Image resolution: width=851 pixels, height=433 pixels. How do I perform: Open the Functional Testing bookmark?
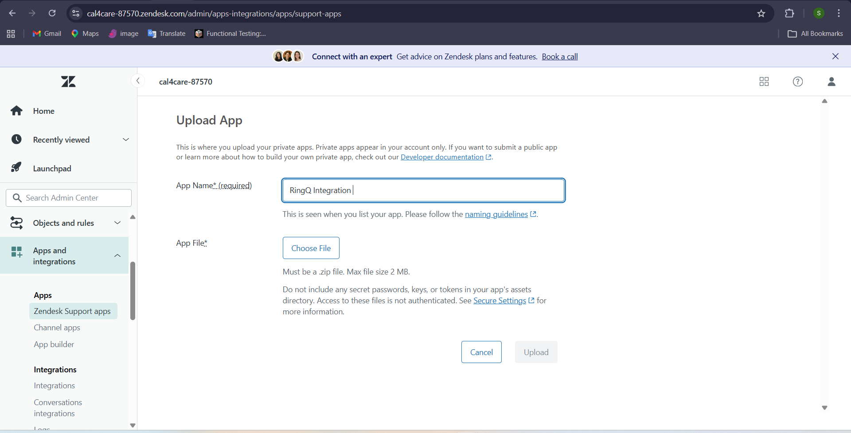[x=230, y=34]
